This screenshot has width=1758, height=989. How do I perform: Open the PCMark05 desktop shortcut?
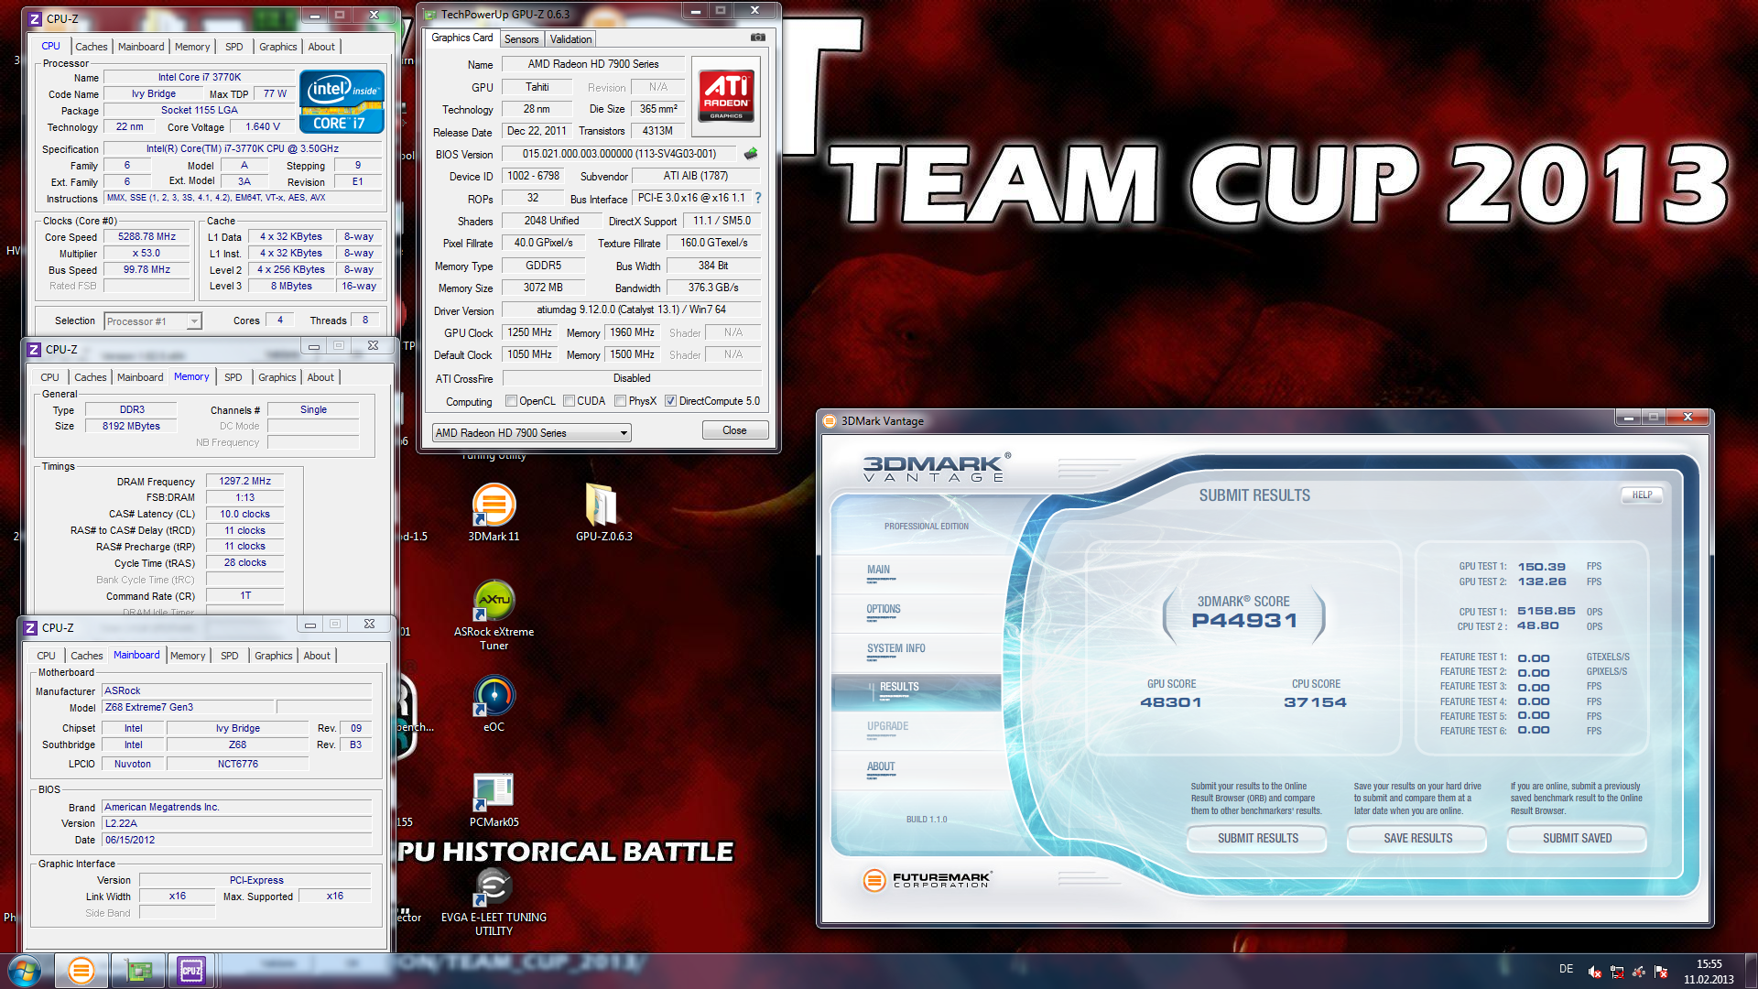pyautogui.click(x=494, y=799)
